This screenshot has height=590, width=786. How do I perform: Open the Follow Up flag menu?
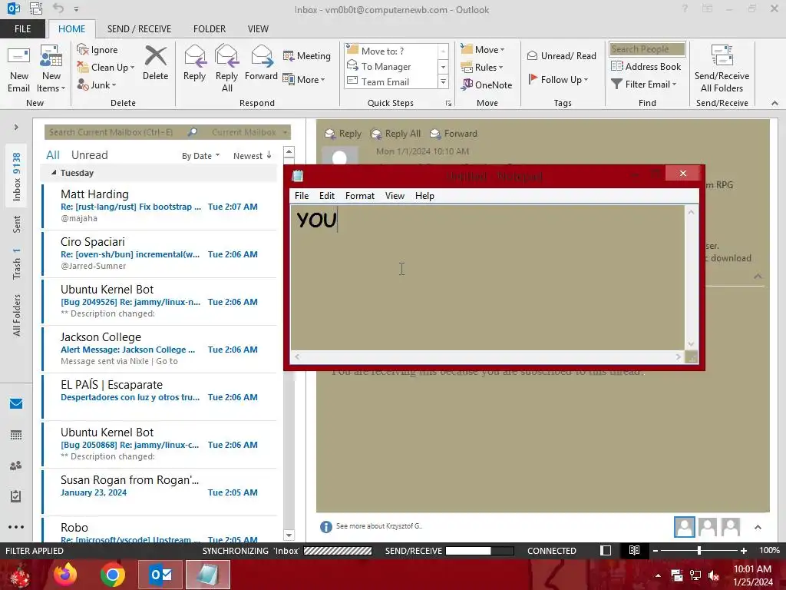558,79
